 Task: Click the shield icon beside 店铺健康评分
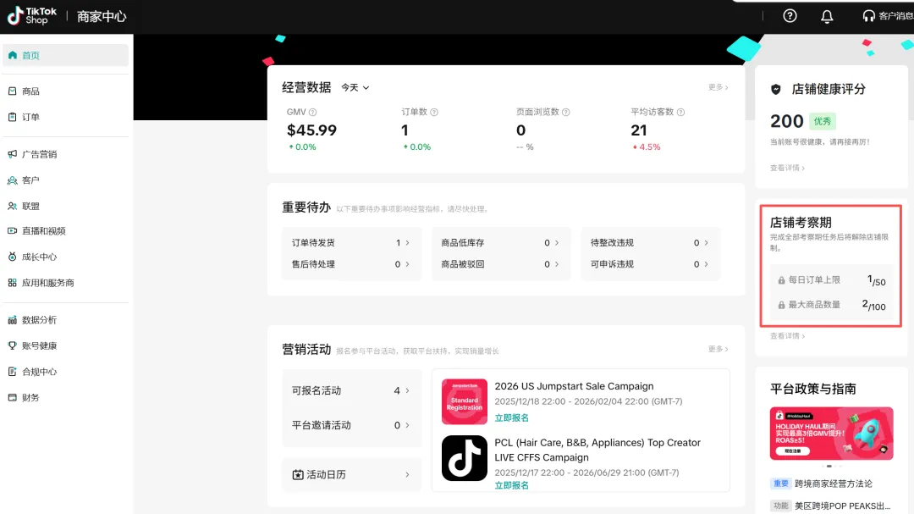[776, 90]
